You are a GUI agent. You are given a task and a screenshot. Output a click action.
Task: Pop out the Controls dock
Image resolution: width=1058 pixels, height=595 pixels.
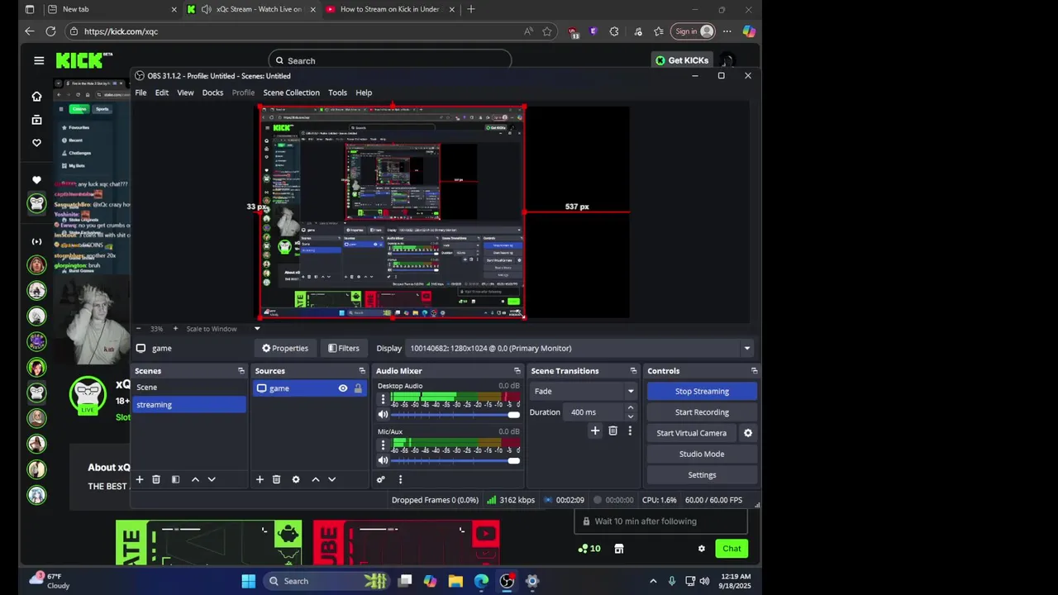point(755,371)
